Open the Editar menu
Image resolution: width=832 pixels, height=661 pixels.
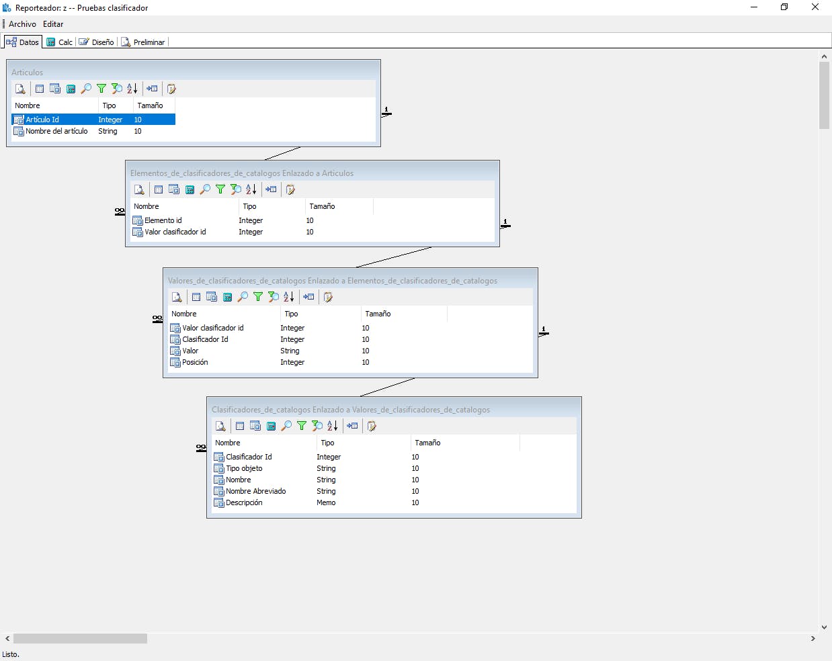pos(53,24)
